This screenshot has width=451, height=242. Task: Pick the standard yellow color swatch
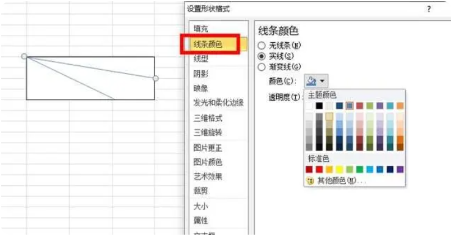point(339,169)
